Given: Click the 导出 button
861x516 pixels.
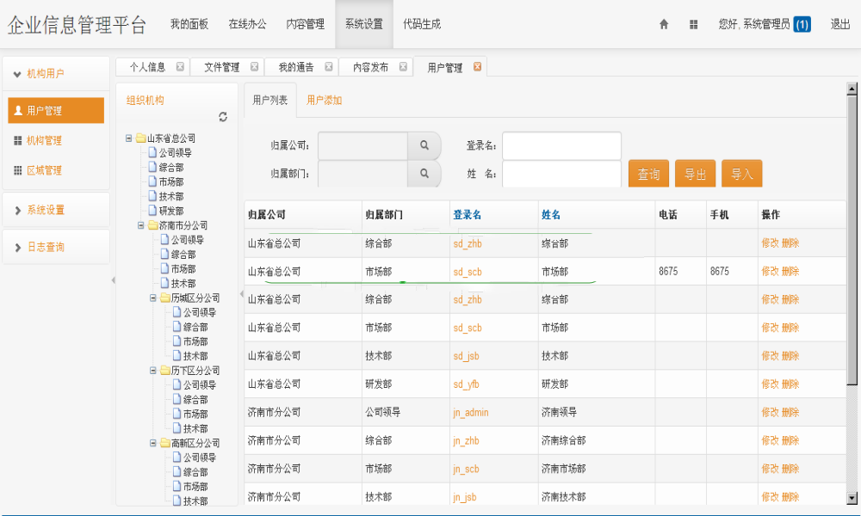Looking at the screenshot, I should coord(695,174).
